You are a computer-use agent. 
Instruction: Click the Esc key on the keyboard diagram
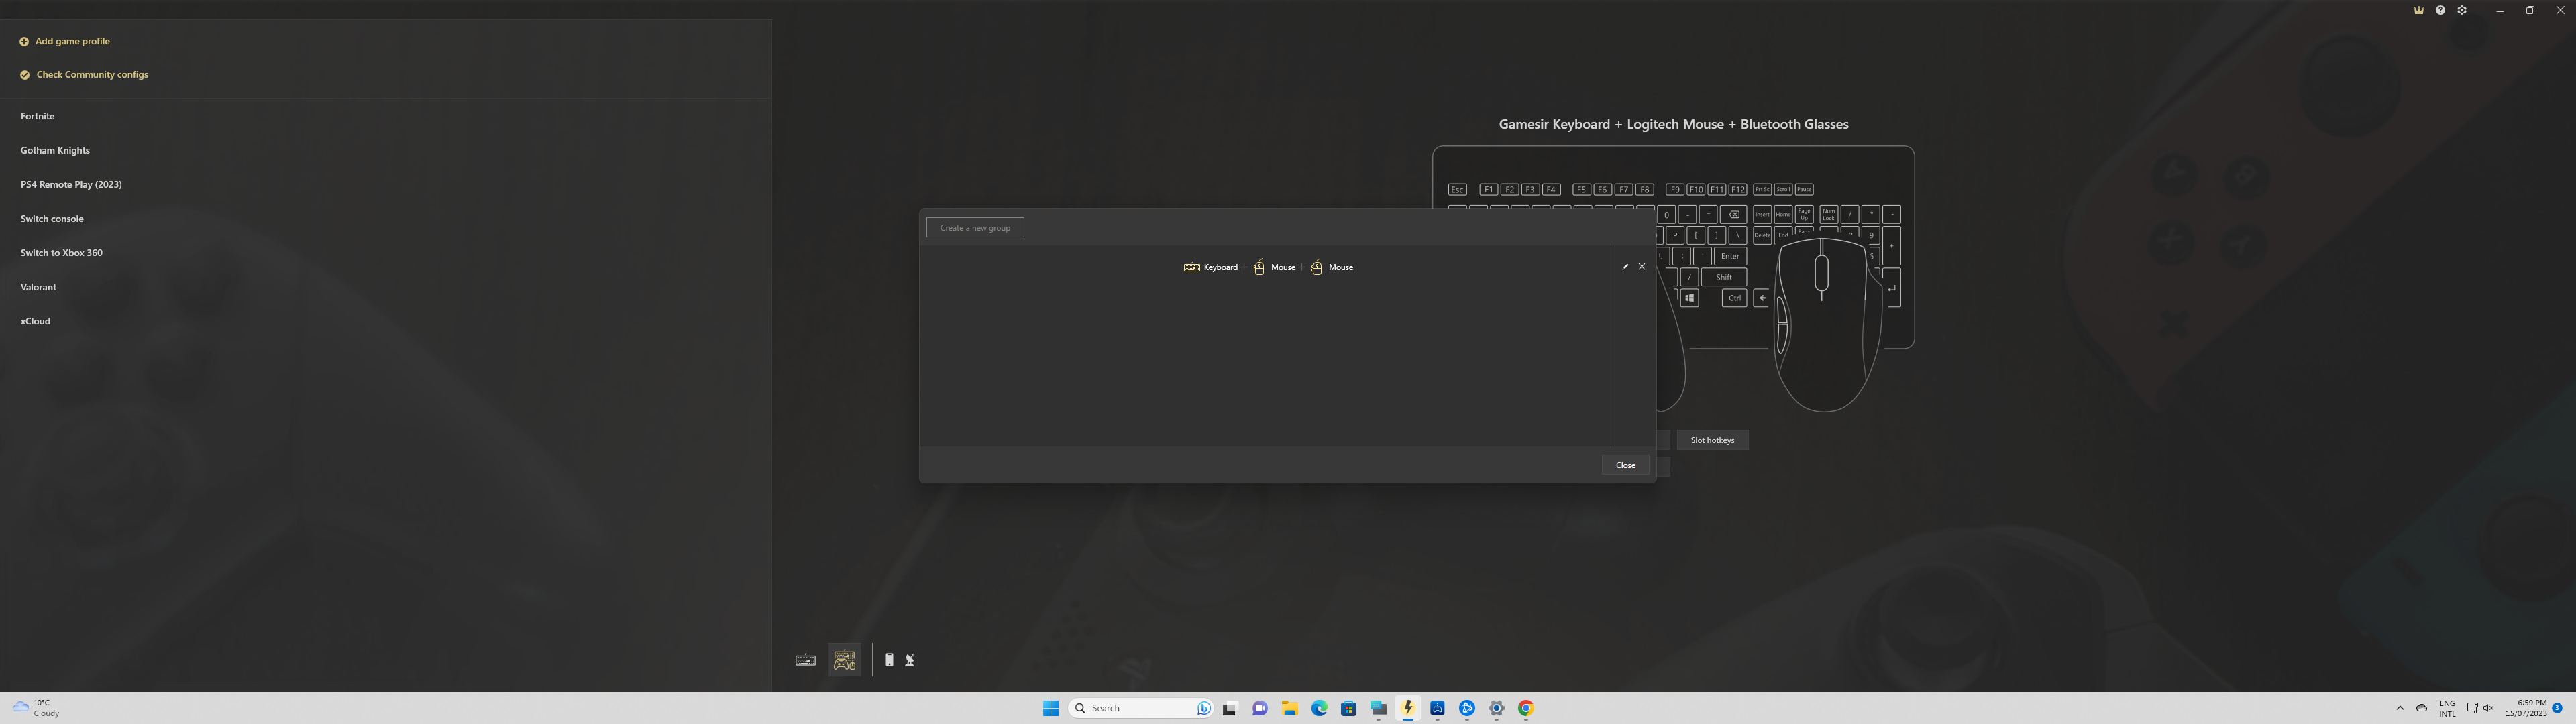pyautogui.click(x=1457, y=190)
